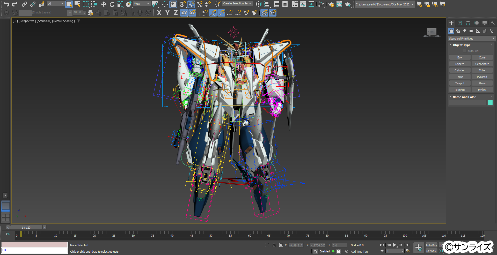Create a Teapot primitive
This screenshot has width=497, height=255.
[460, 83]
